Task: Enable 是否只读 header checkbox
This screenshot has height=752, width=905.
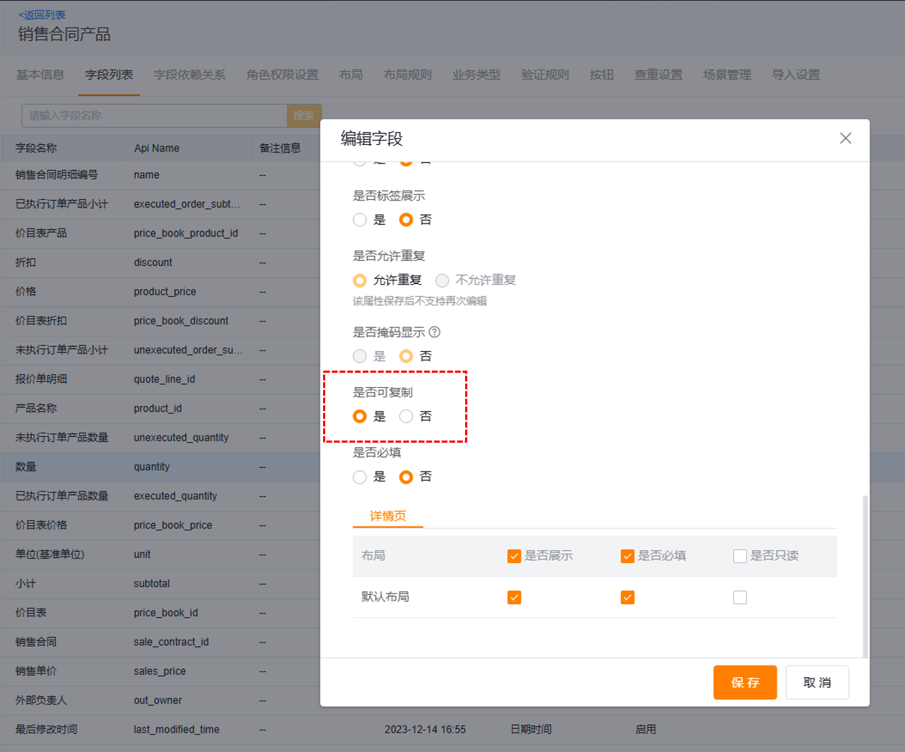Action: pyautogui.click(x=740, y=556)
